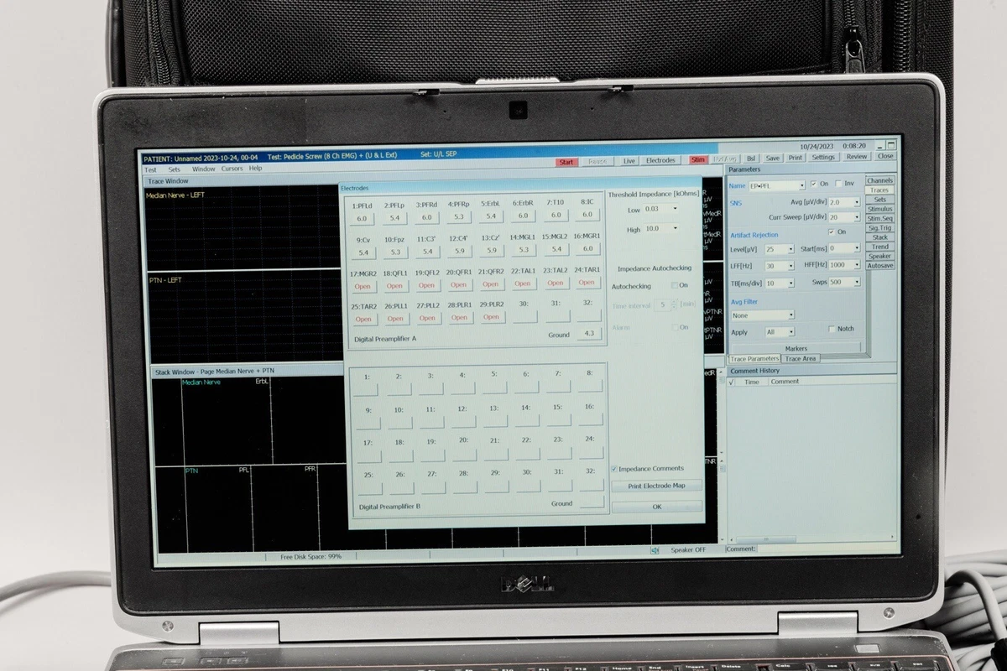Screen dimensions: 1007x671
Task: Turn on impedance Autochecking
Action: tap(674, 286)
